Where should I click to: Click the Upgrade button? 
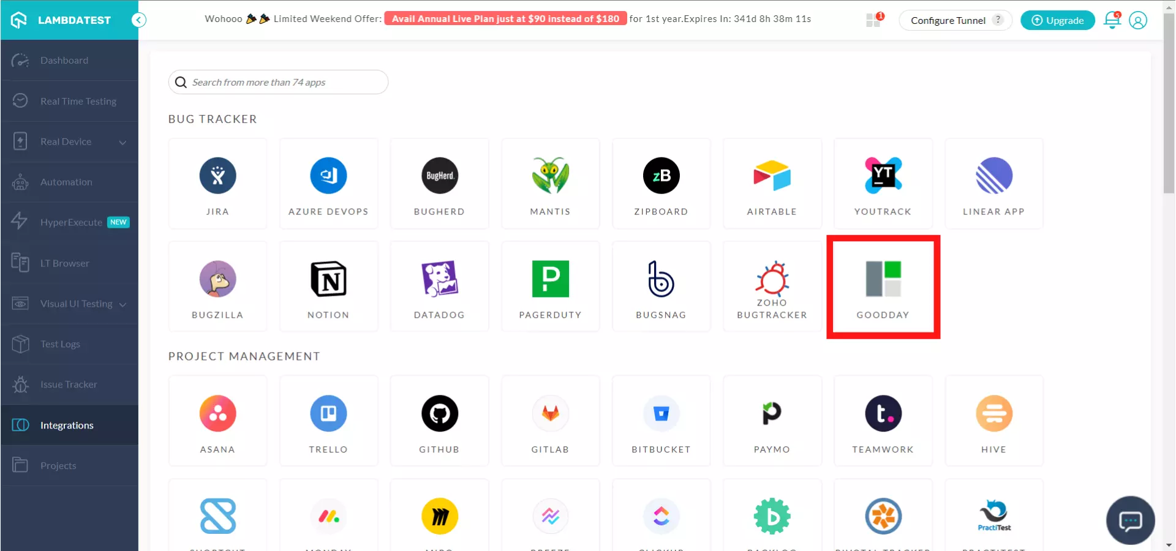point(1057,20)
